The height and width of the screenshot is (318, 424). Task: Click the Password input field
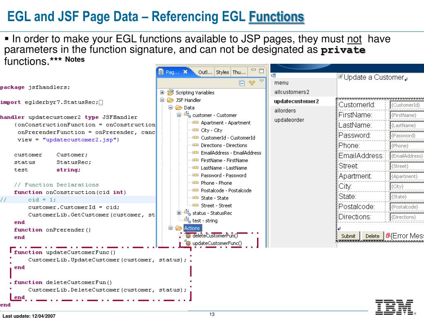407,135
